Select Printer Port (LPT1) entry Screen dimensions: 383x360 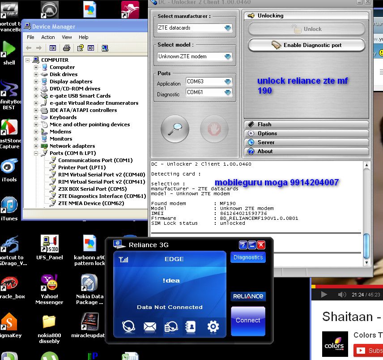82,167
